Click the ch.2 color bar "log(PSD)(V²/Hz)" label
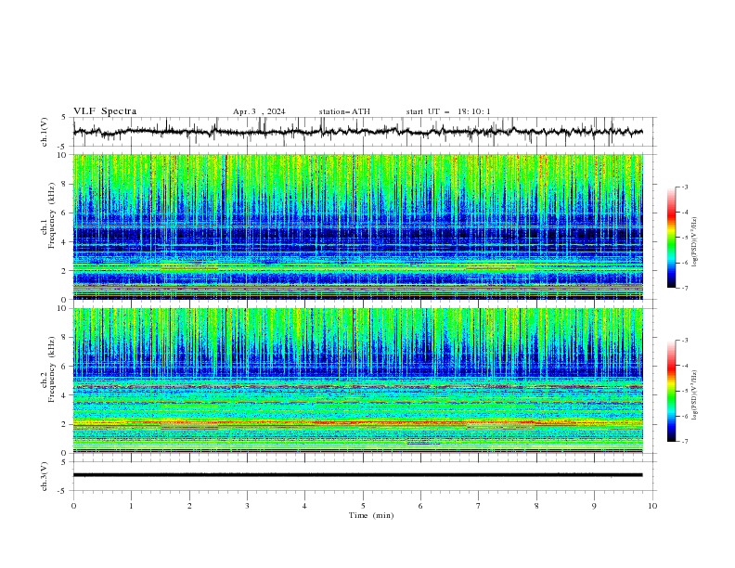Screen dimensions: 735x568 point(695,394)
